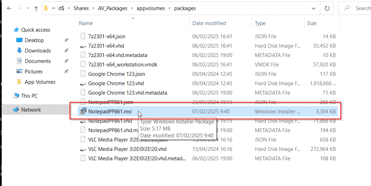Select VLC Media Player 3!2E!0!2E!20.json file
The image size is (371, 186).
(x=127, y=140)
